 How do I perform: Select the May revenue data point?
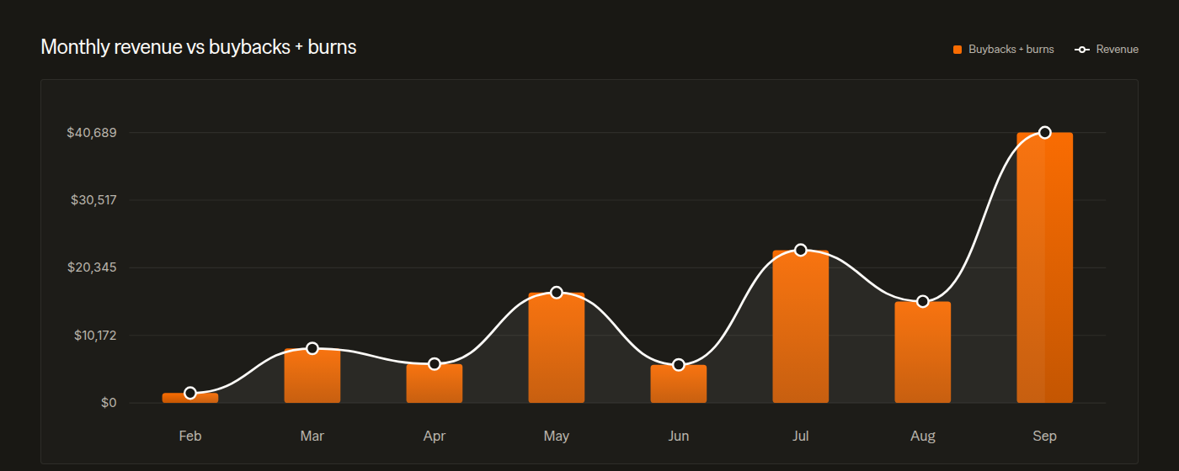pyautogui.click(x=557, y=293)
